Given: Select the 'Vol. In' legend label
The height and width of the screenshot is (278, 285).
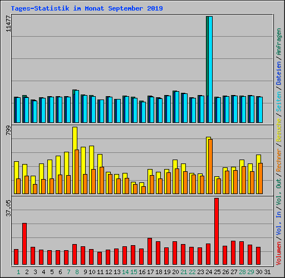Looking at the screenshot, I should pos(279,224).
